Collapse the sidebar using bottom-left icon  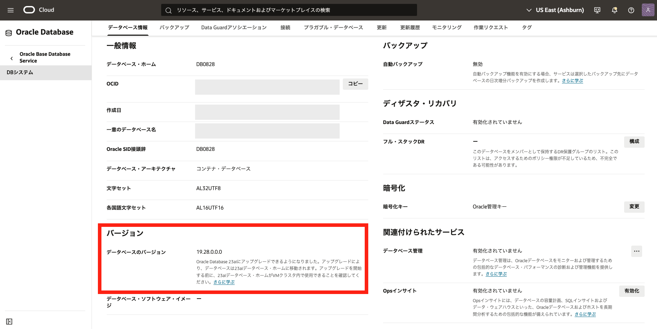(9, 321)
